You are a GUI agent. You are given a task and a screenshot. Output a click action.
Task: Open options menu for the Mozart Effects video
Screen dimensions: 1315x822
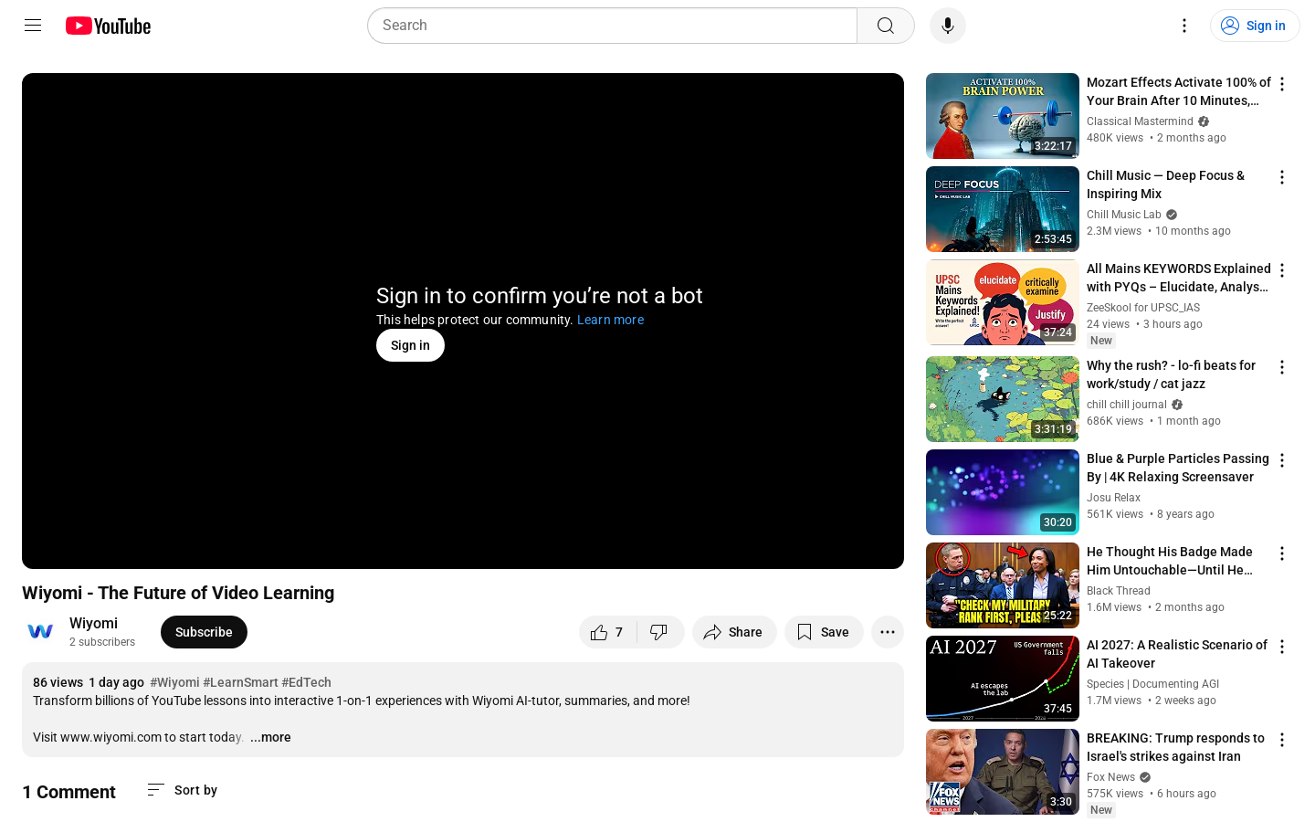[x=1282, y=84]
